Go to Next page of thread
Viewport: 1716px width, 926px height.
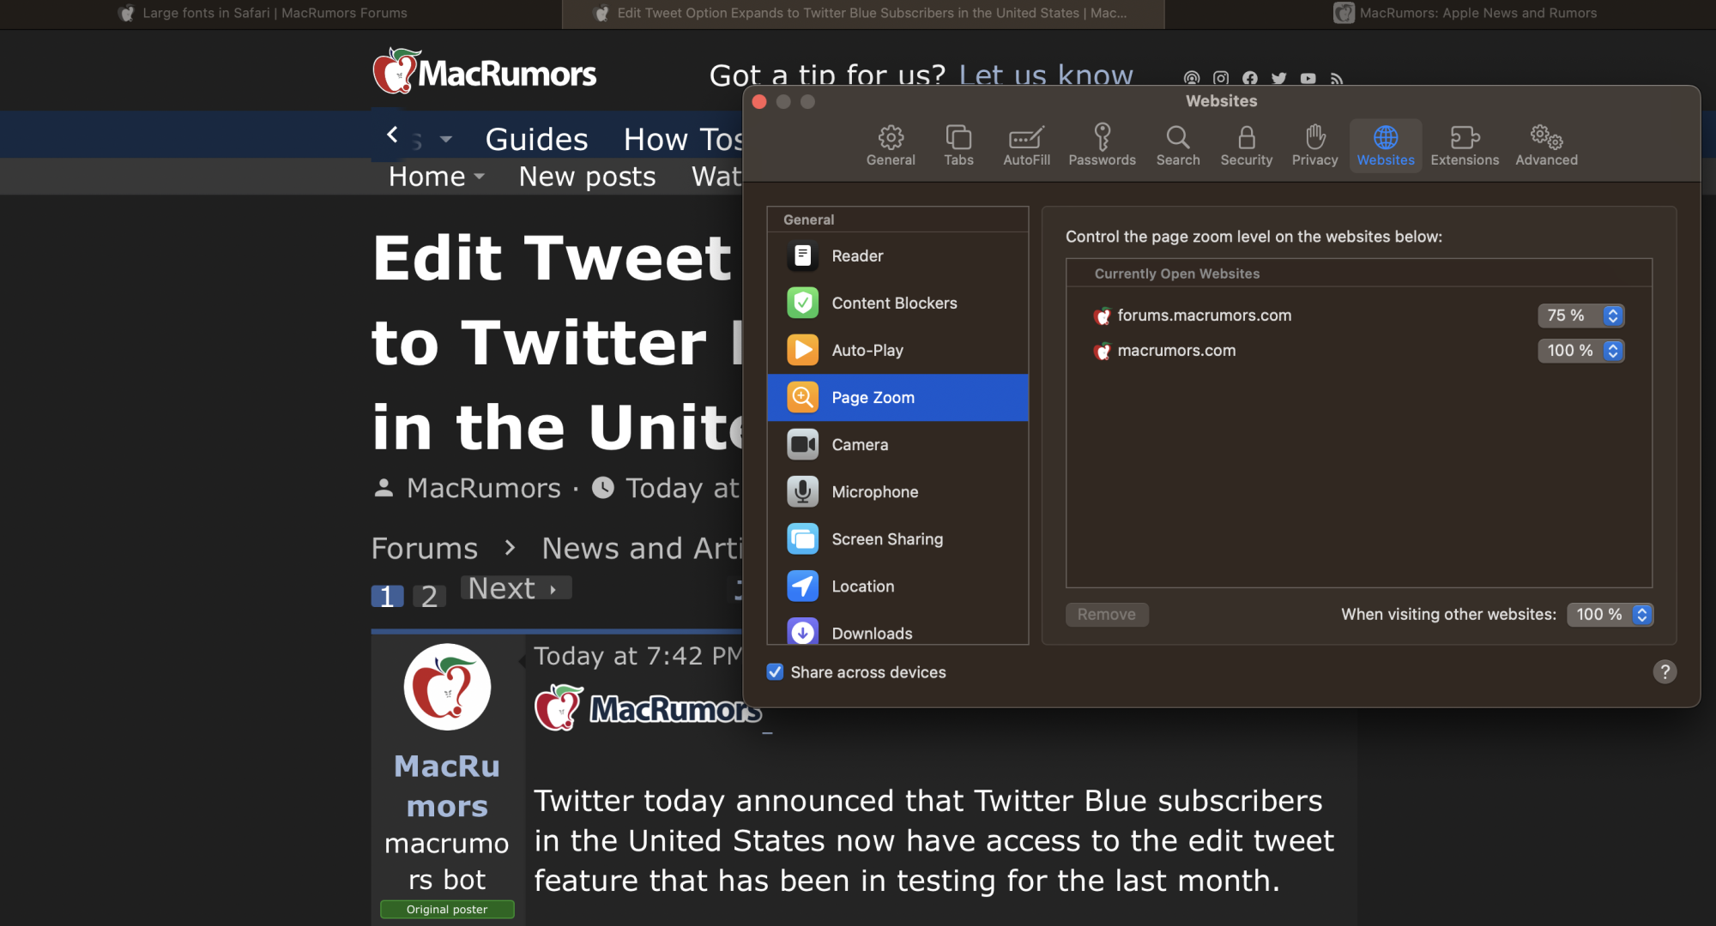515,589
